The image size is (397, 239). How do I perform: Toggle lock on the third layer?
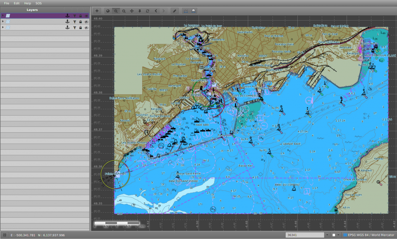point(81,28)
